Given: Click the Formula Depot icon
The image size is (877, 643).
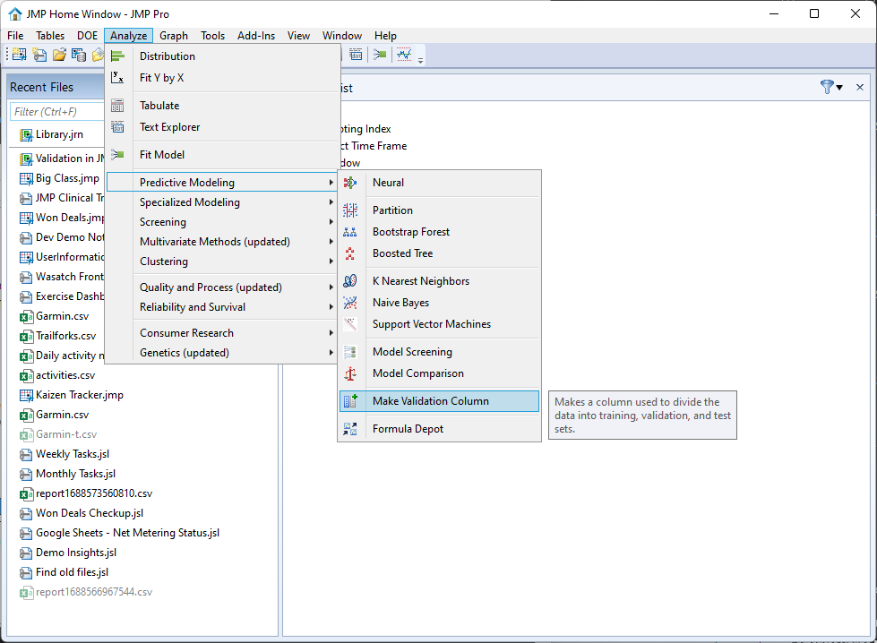Looking at the screenshot, I should click(x=350, y=429).
